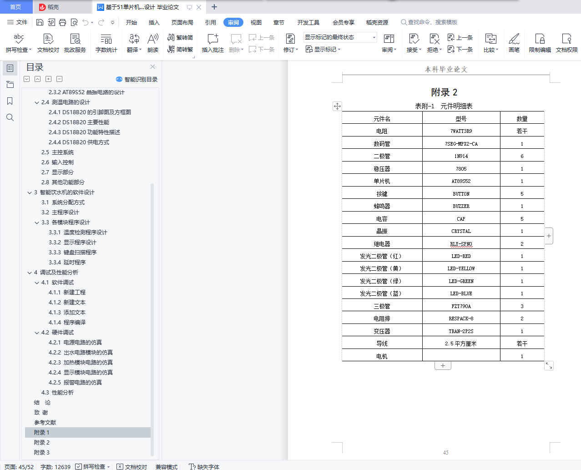581x470 pixels.
Task: Click the AT89S52 table cell
Action: pyautogui.click(x=461, y=181)
